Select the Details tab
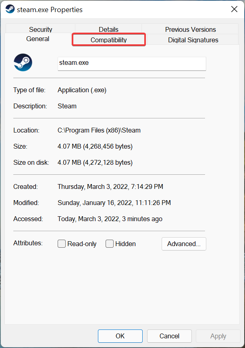Viewport: 245px width, 348px height. pos(108,29)
